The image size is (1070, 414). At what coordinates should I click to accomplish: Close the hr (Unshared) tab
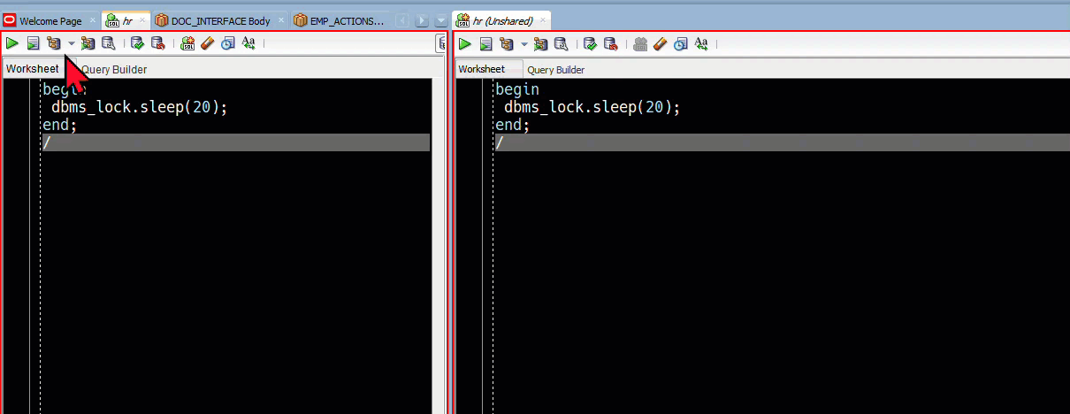point(542,20)
